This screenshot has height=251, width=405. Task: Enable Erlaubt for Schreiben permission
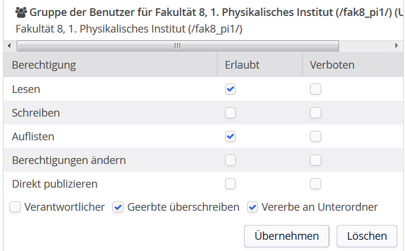pyautogui.click(x=230, y=112)
